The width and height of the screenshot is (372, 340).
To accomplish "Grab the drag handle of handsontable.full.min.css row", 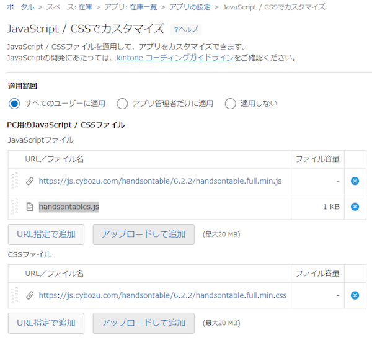I will point(15,295).
